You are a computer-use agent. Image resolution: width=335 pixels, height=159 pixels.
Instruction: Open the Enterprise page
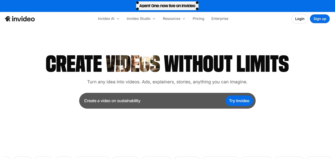point(220,19)
